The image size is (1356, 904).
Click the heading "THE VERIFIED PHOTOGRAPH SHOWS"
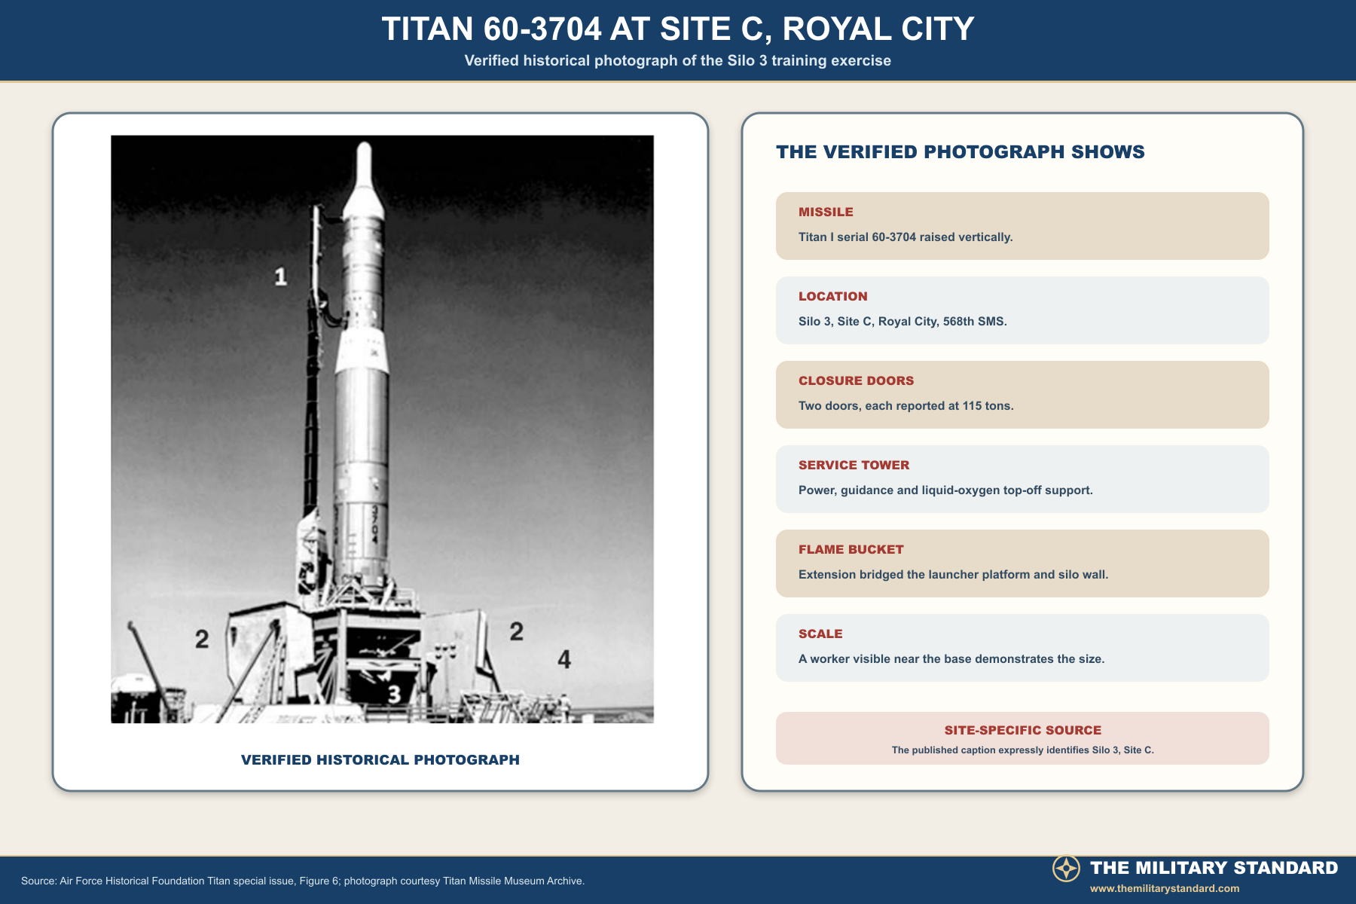(x=960, y=152)
